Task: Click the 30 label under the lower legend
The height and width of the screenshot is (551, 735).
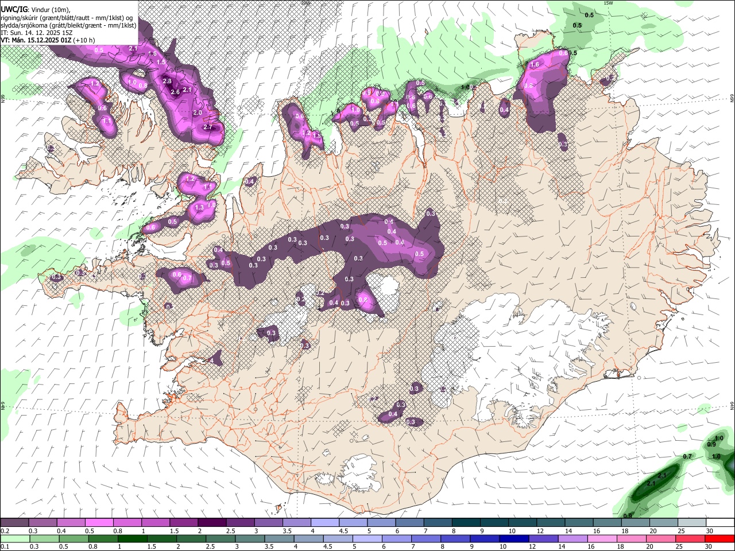Action: [x=708, y=546]
